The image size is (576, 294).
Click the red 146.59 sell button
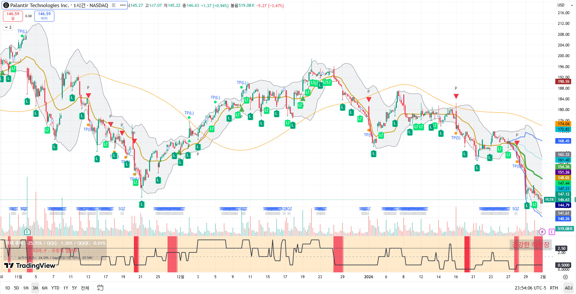[13, 16]
